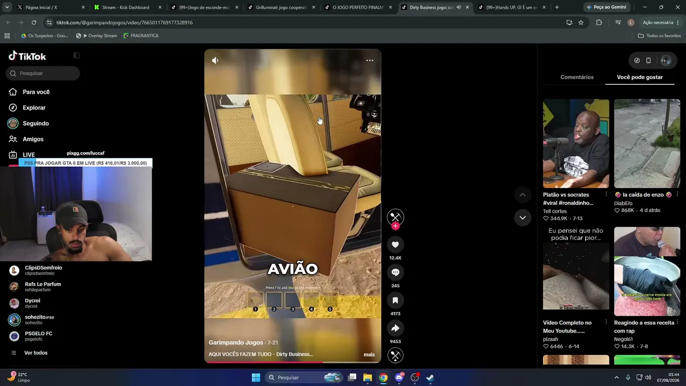
Task: Go to previous video with up chevron
Action: pyautogui.click(x=523, y=195)
